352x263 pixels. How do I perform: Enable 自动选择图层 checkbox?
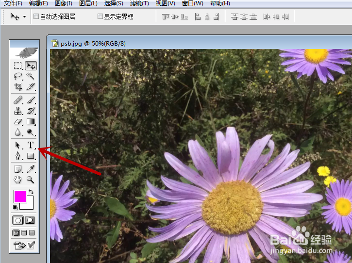pos(36,16)
